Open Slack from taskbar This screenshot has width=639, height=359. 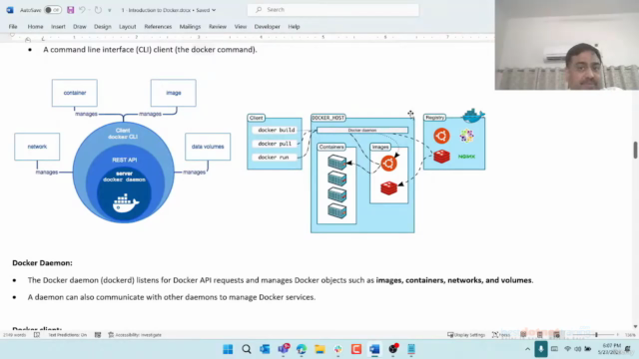pyautogui.click(x=337, y=349)
